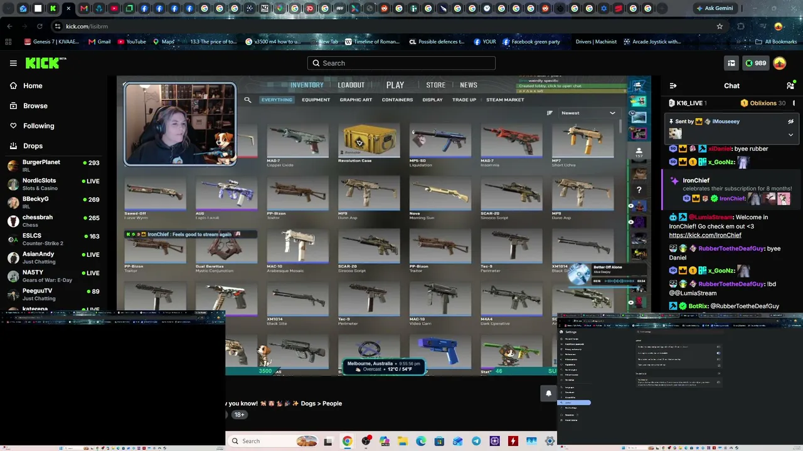Image resolution: width=803 pixels, height=451 pixels.
Task: Open the BurgerPlanet channel in sidebar
Action: (x=54, y=166)
